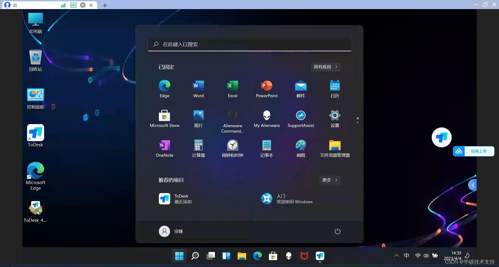Click 所有应用 all apps button
499x267 pixels.
tap(326, 67)
